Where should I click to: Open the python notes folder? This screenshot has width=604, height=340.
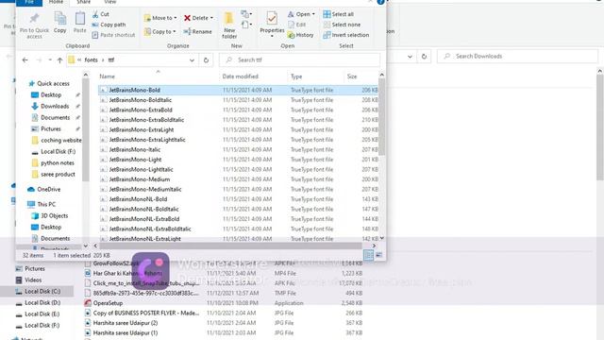click(x=53, y=163)
